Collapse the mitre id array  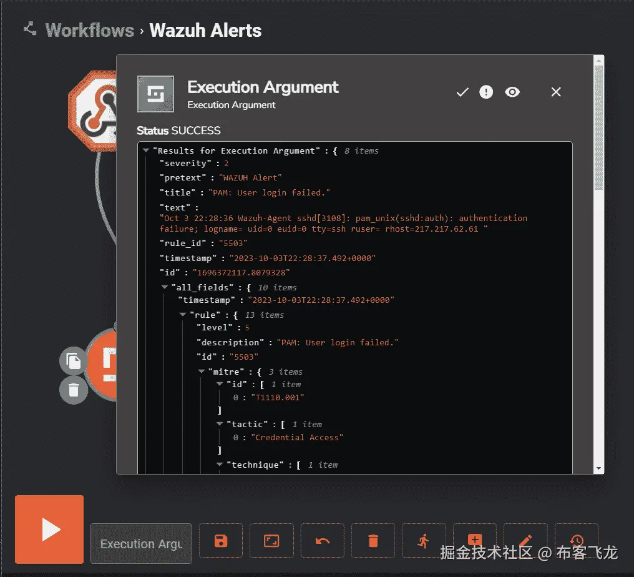220,383
